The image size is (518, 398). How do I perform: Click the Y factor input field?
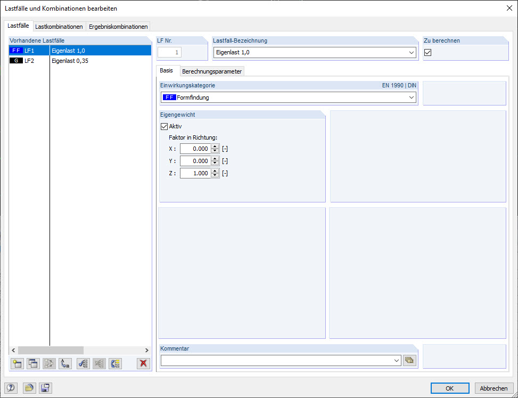click(x=195, y=161)
